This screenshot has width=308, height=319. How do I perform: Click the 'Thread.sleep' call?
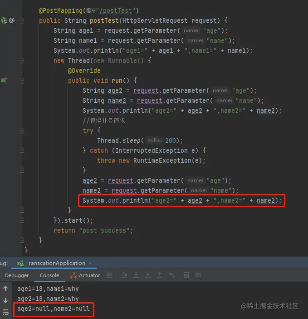coord(119,140)
